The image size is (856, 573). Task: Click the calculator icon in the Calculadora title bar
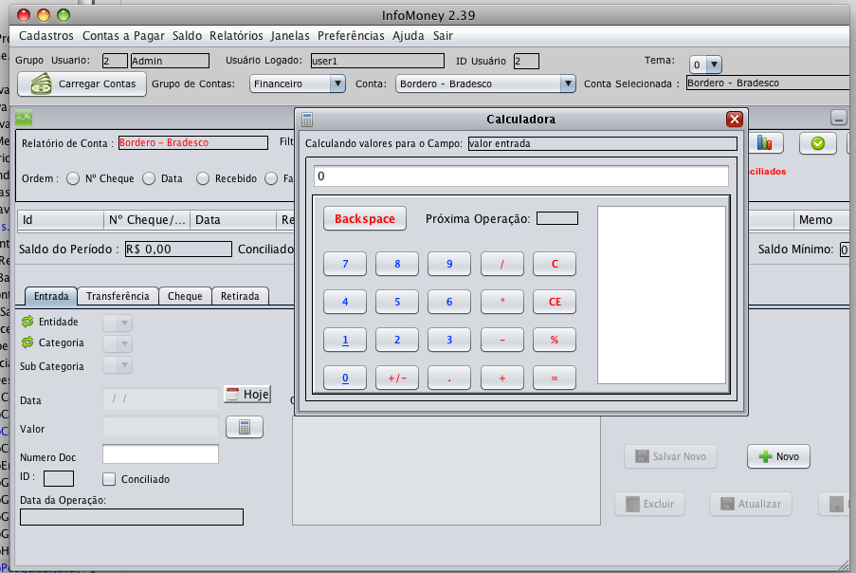(x=307, y=120)
